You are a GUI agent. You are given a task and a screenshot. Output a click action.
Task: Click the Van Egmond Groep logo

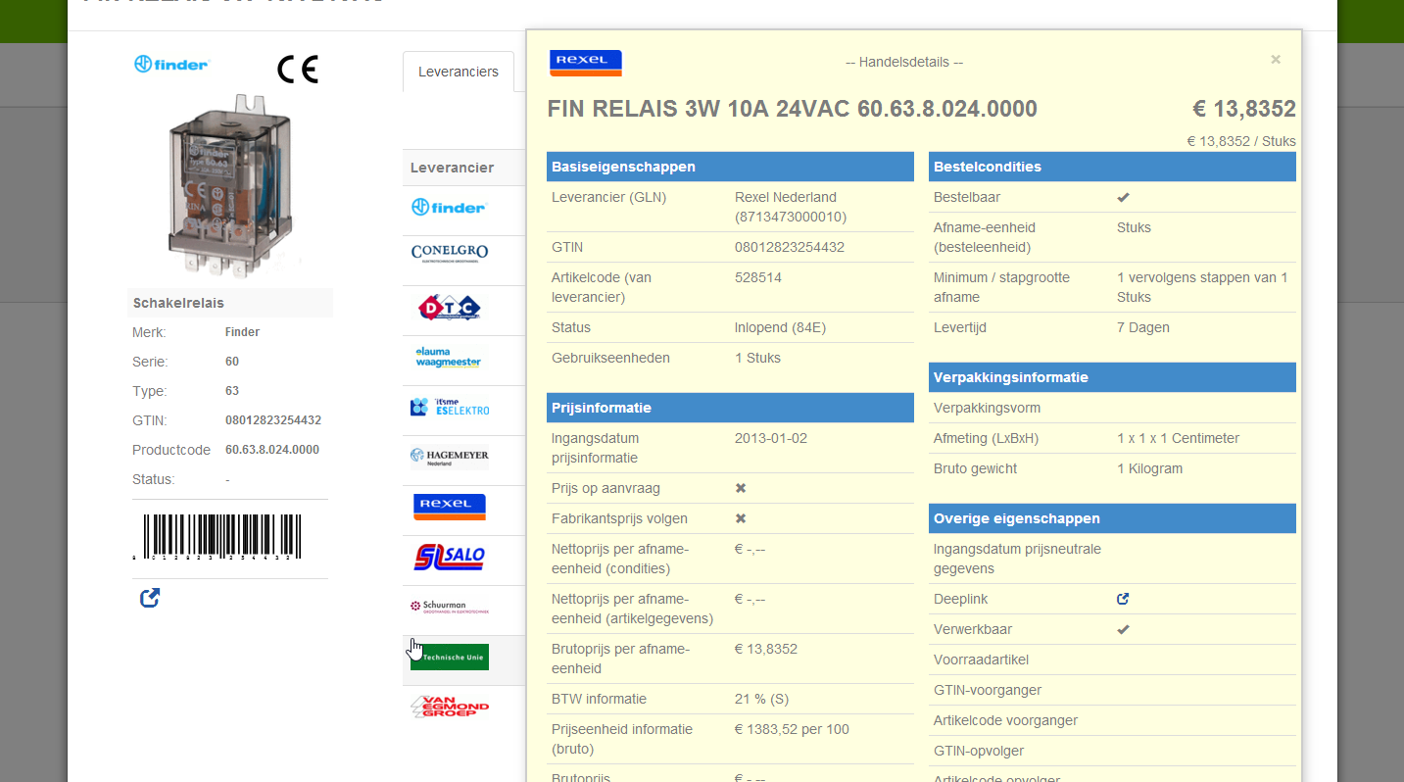[449, 707]
